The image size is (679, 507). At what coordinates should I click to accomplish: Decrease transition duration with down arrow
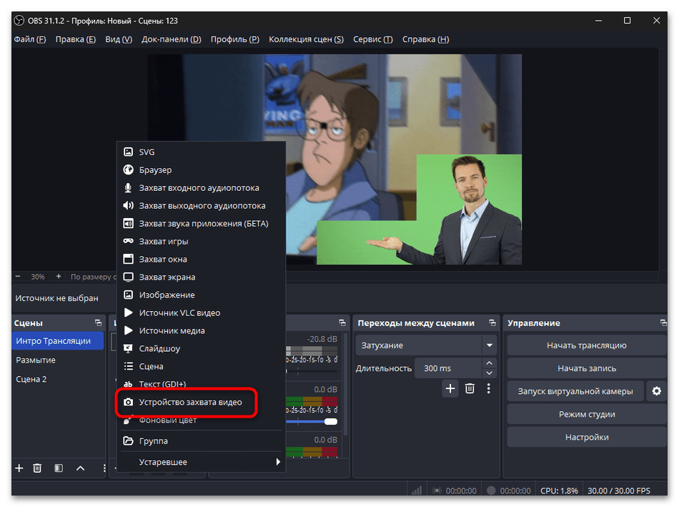click(490, 373)
